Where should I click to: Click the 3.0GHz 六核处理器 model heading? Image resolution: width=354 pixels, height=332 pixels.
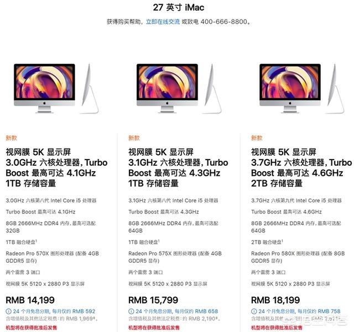point(56,167)
